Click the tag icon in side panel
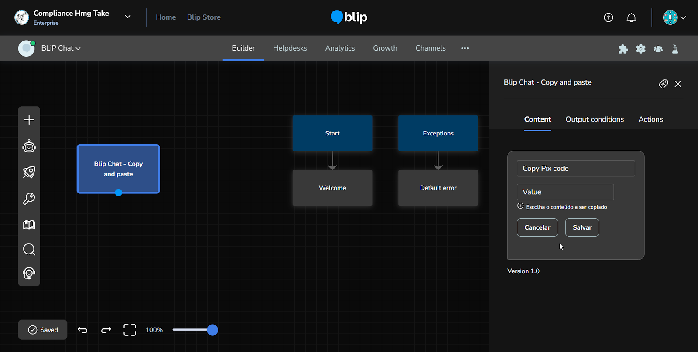Image resolution: width=698 pixels, height=352 pixels. tap(663, 84)
